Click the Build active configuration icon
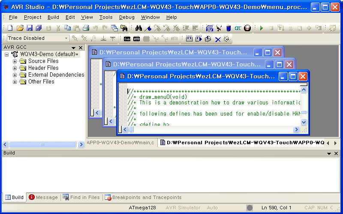The image size is (343, 214). pos(189,39)
